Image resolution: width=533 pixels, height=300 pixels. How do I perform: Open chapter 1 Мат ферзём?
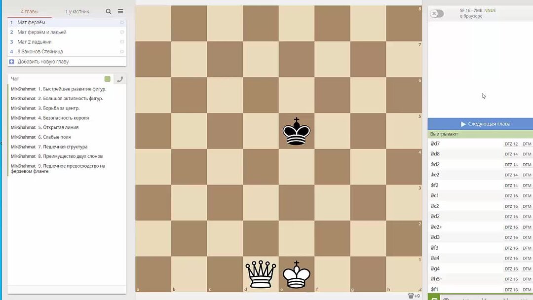(67, 22)
